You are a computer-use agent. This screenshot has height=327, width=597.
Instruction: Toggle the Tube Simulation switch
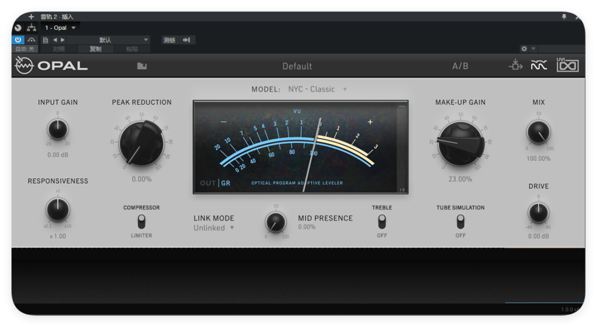461,221
